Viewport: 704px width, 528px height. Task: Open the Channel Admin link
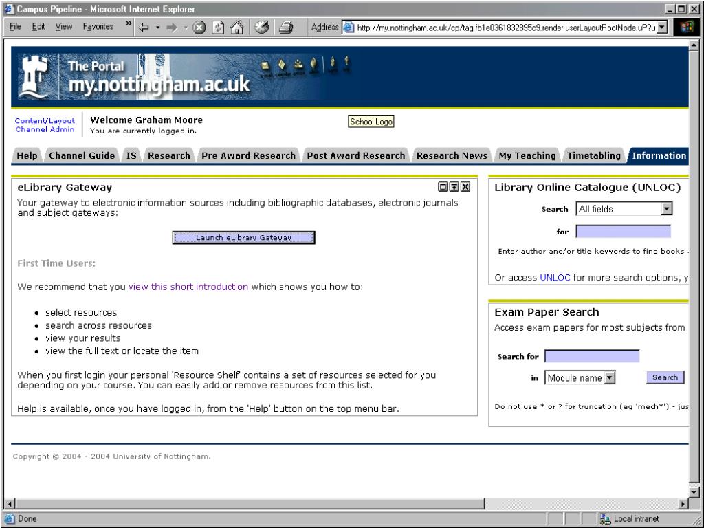pos(45,129)
